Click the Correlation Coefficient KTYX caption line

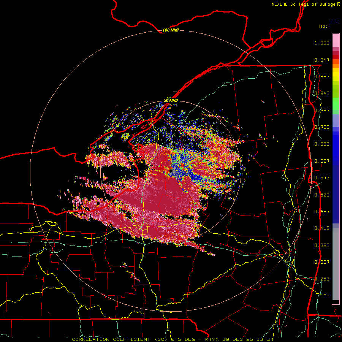click(173, 339)
